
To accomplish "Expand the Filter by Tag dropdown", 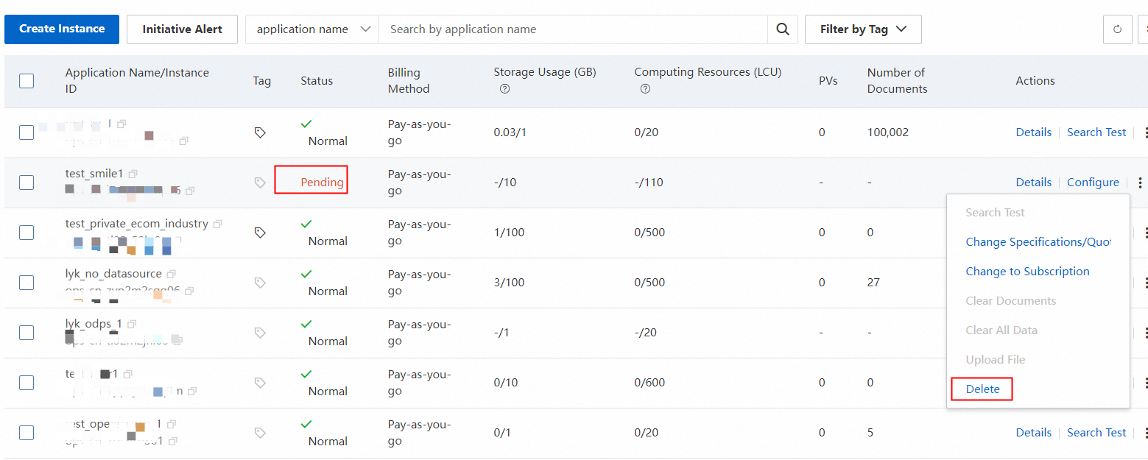I will [862, 29].
